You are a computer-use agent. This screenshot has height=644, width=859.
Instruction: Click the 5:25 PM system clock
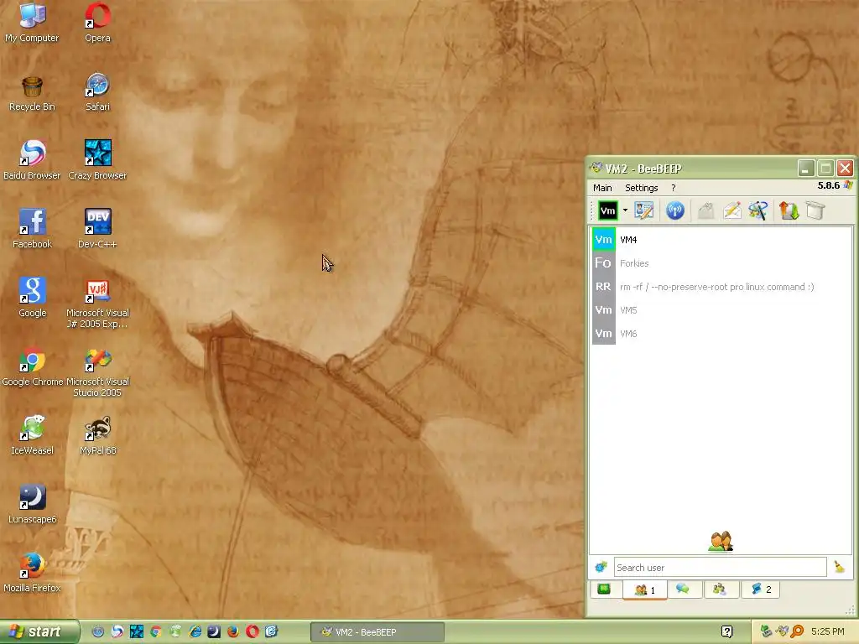pyautogui.click(x=827, y=631)
